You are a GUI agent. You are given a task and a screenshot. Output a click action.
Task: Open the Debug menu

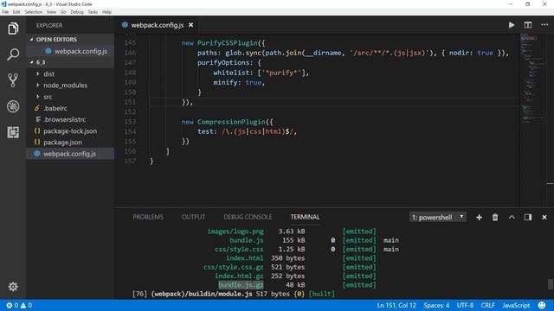tap(77, 12)
